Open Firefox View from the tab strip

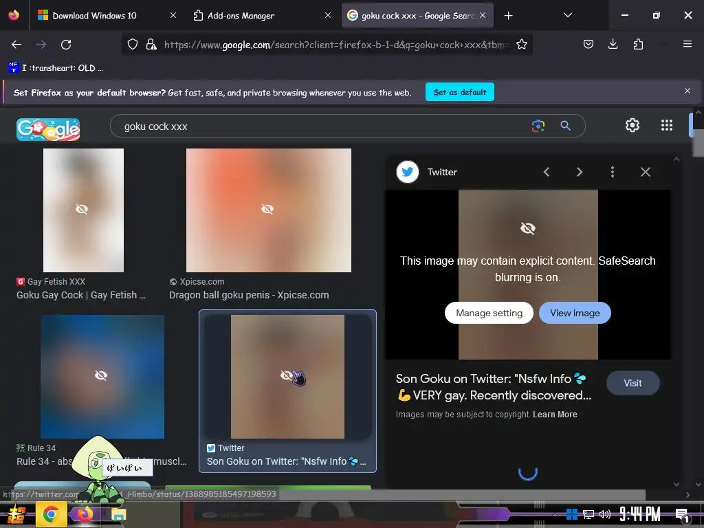(x=14, y=15)
